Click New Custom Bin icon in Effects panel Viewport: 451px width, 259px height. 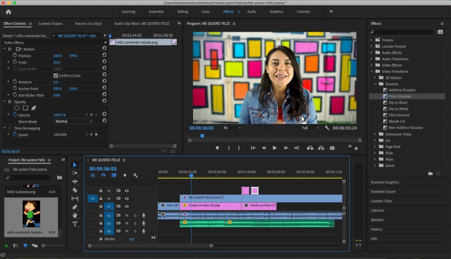430,173
